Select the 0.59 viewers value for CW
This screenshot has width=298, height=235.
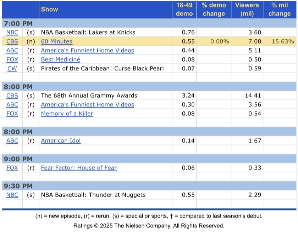(x=255, y=68)
